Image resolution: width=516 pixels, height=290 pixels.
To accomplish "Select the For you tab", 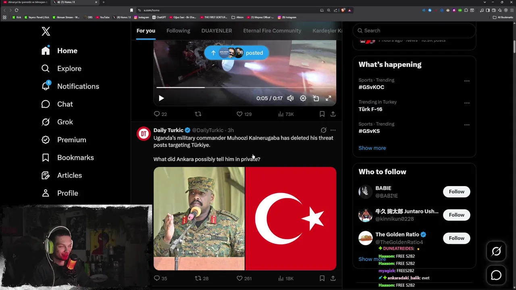I will tap(146, 31).
